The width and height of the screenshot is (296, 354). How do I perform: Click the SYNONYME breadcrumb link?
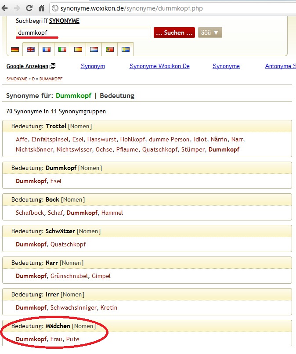click(17, 79)
